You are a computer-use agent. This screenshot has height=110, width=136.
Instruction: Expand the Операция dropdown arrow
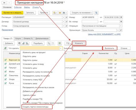121,26
